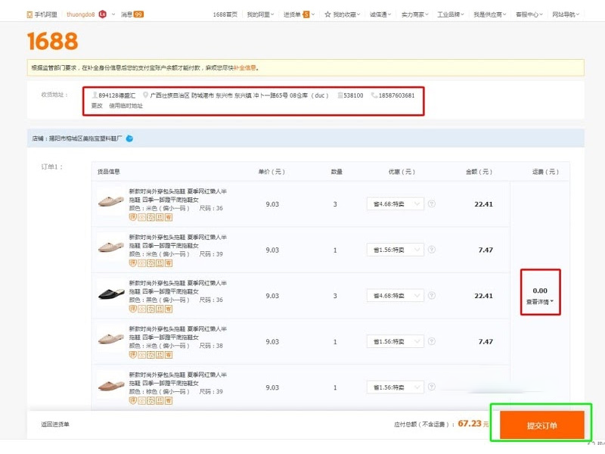Open the account dropdown next to thuongdo8
The height and width of the screenshot is (454, 605).
pyautogui.click(x=112, y=13)
